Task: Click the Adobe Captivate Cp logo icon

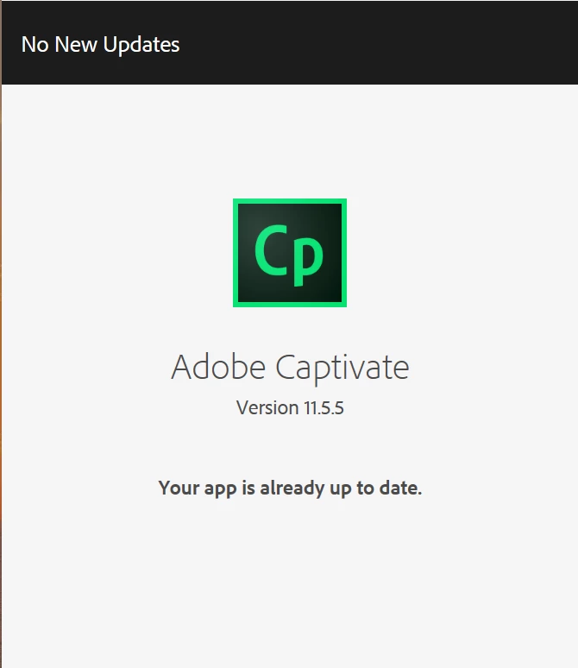Action: (290, 253)
